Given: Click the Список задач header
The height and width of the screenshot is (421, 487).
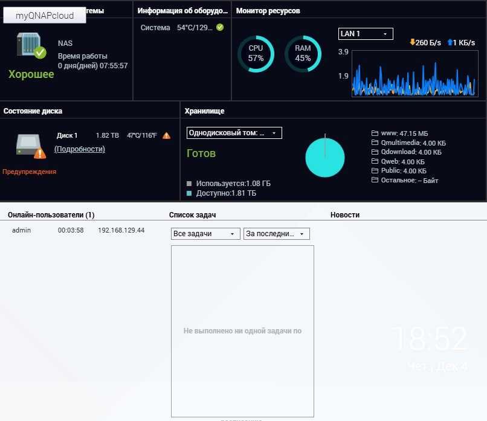Looking at the screenshot, I should pos(192,215).
